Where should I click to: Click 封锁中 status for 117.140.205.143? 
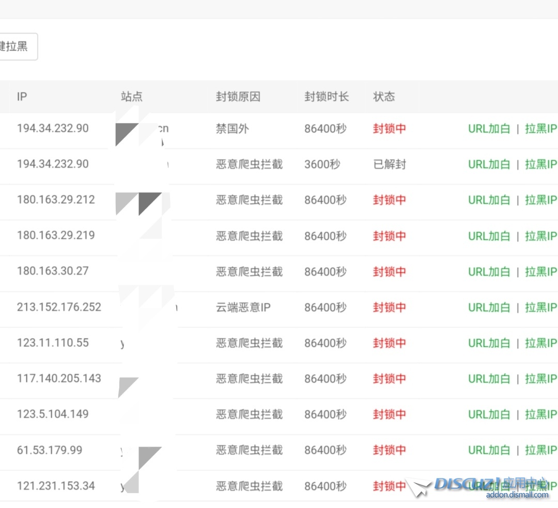[390, 379]
